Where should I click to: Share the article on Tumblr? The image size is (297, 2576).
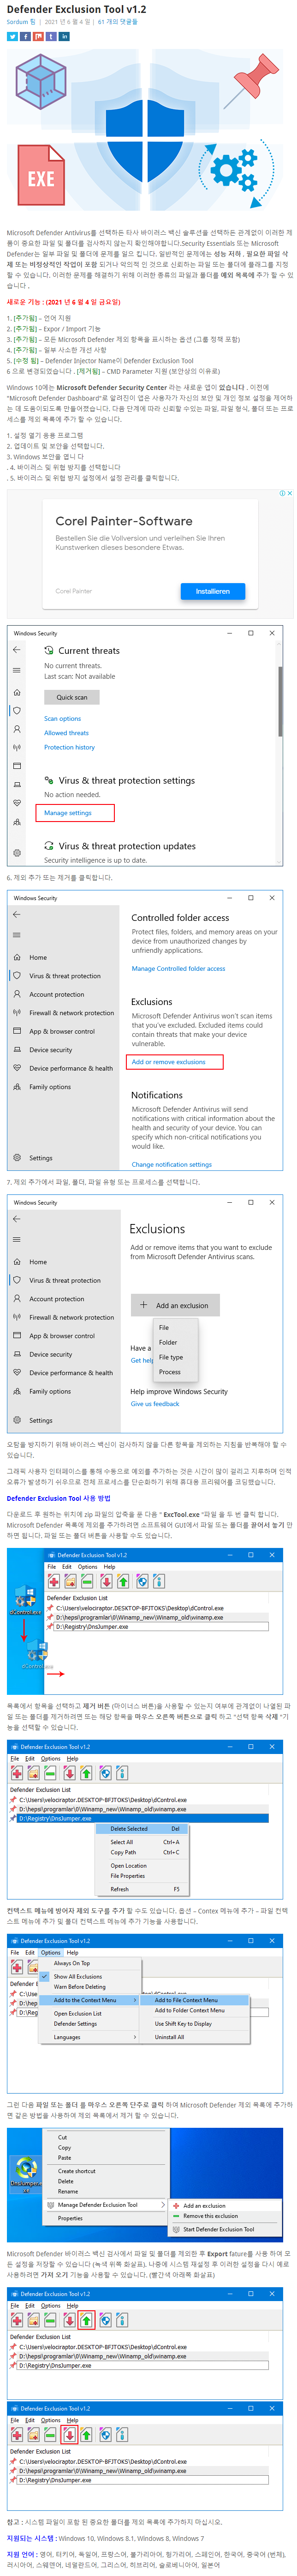coord(51,36)
